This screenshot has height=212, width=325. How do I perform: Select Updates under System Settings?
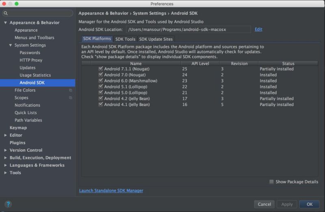pyautogui.click(x=28, y=67)
